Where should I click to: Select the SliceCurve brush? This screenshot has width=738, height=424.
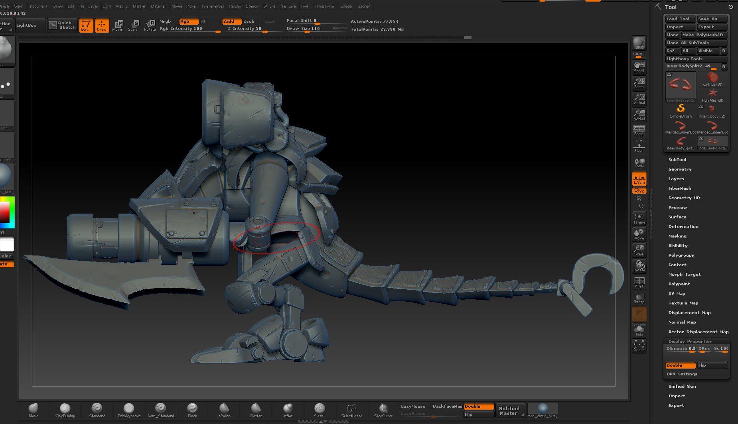click(x=383, y=410)
